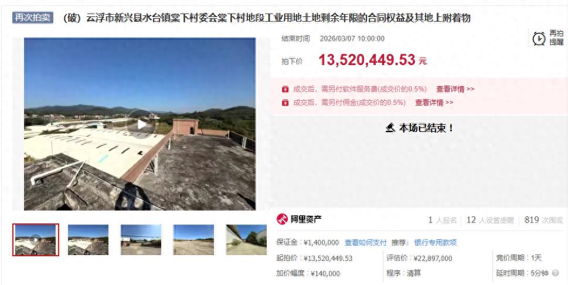Select the fourth open-ground thumbnail
This screenshot has height=285, width=568.
pyautogui.click(x=193, y=240)
